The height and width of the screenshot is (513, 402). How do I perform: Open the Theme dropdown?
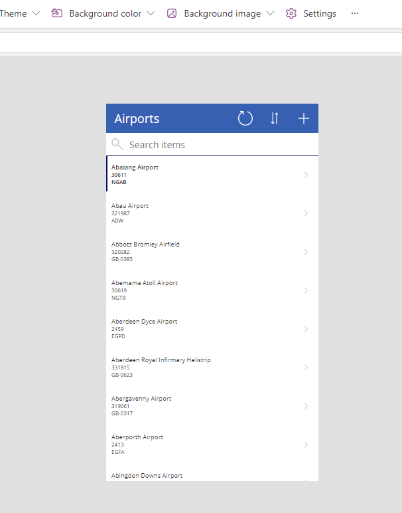[20, 13]
